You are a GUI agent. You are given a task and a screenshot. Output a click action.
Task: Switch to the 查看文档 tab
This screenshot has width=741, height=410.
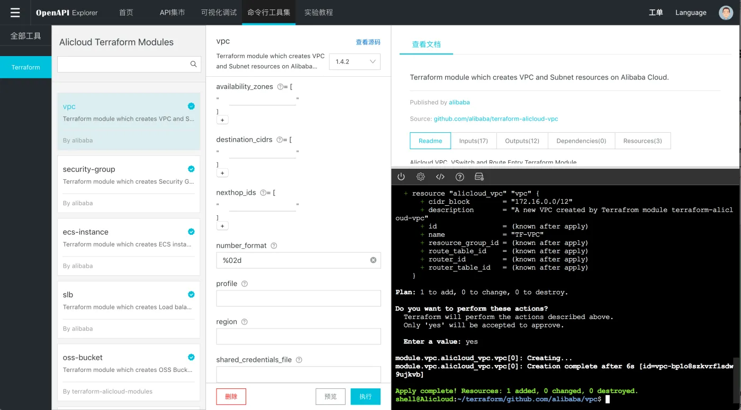426,44
